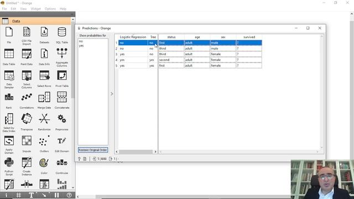Click right arrow of predictions horizontal scrollbar
The image size is (354, 199).
coord(155,152)
